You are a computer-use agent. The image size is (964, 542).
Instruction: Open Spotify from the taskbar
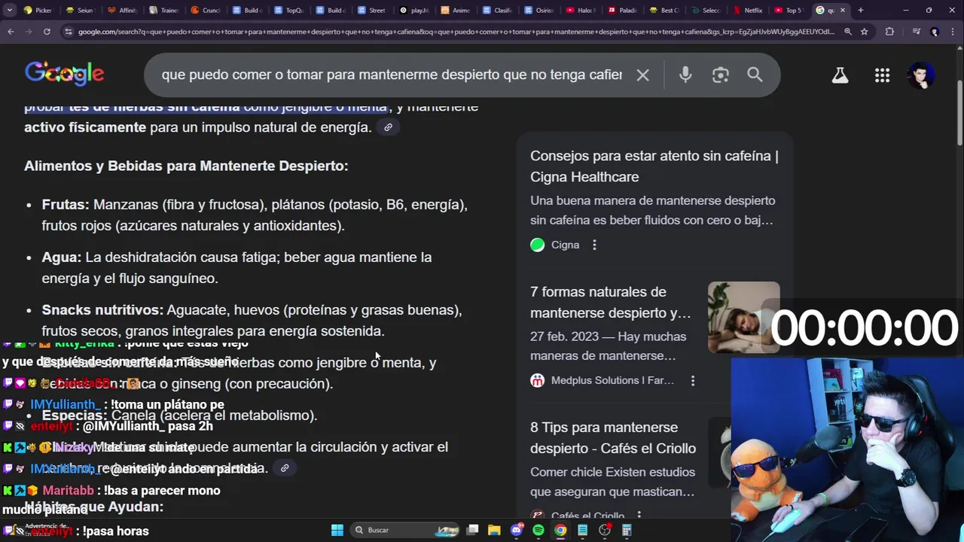click(x=538, y=530)
